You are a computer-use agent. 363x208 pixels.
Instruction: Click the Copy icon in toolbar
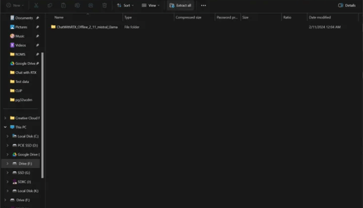[50, 5]
